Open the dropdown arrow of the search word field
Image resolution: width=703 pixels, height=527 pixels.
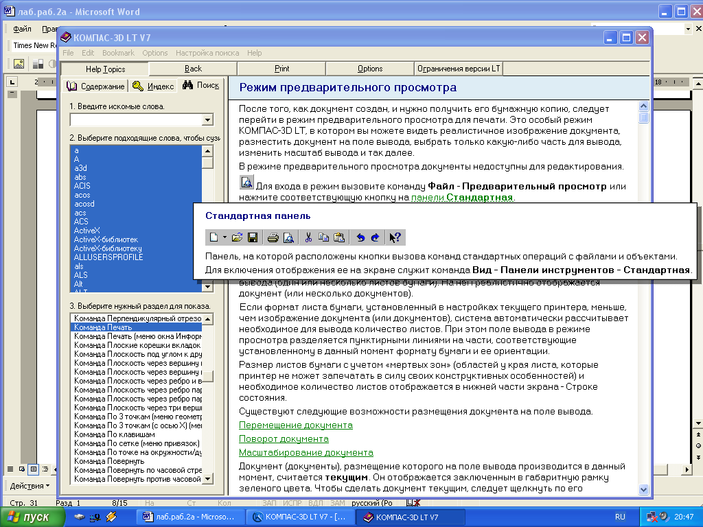207,119
